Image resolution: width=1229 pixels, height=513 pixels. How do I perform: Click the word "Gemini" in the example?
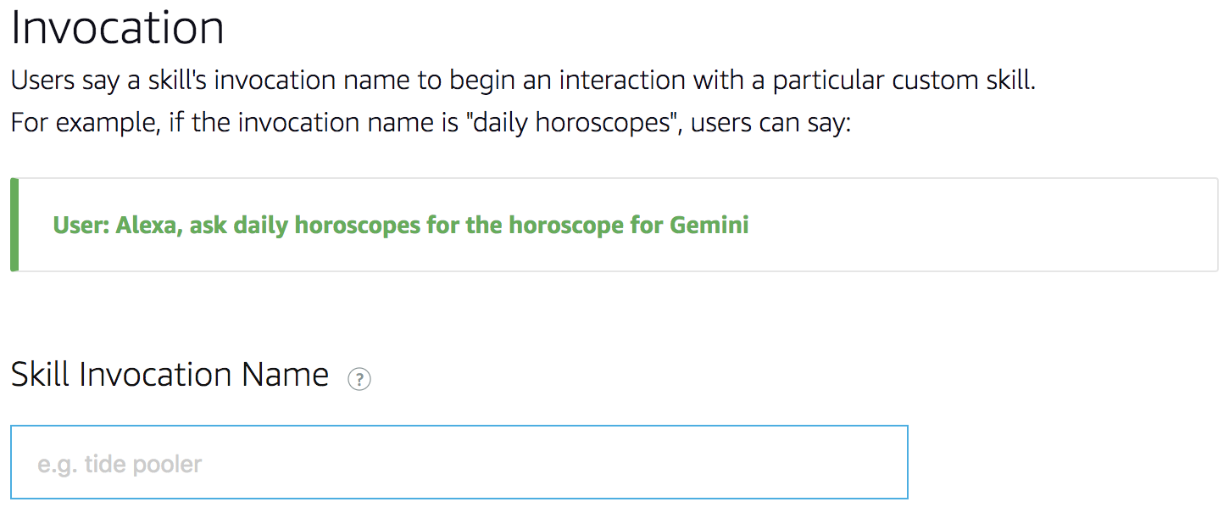709,226
